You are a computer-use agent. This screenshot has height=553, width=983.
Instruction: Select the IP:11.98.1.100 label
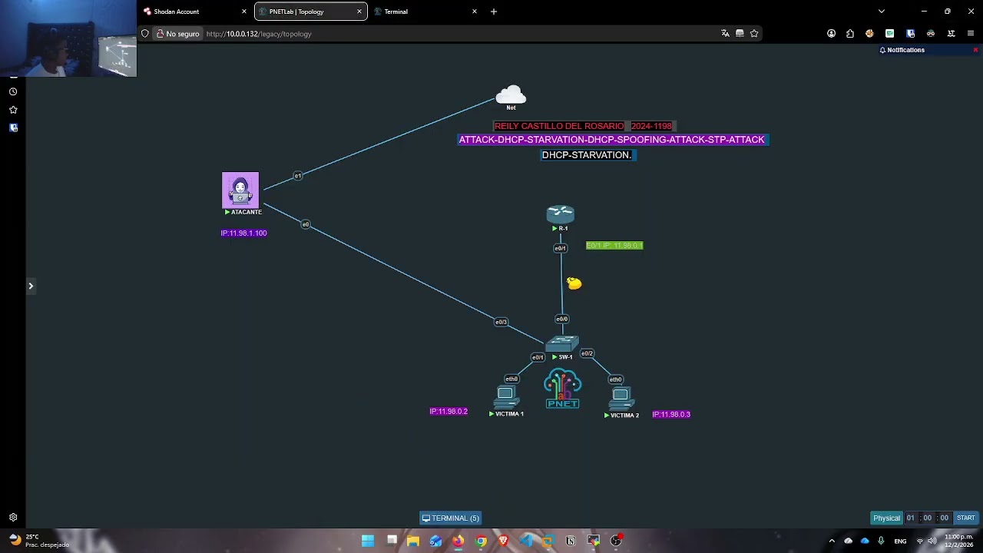click(x=243, y=233)
